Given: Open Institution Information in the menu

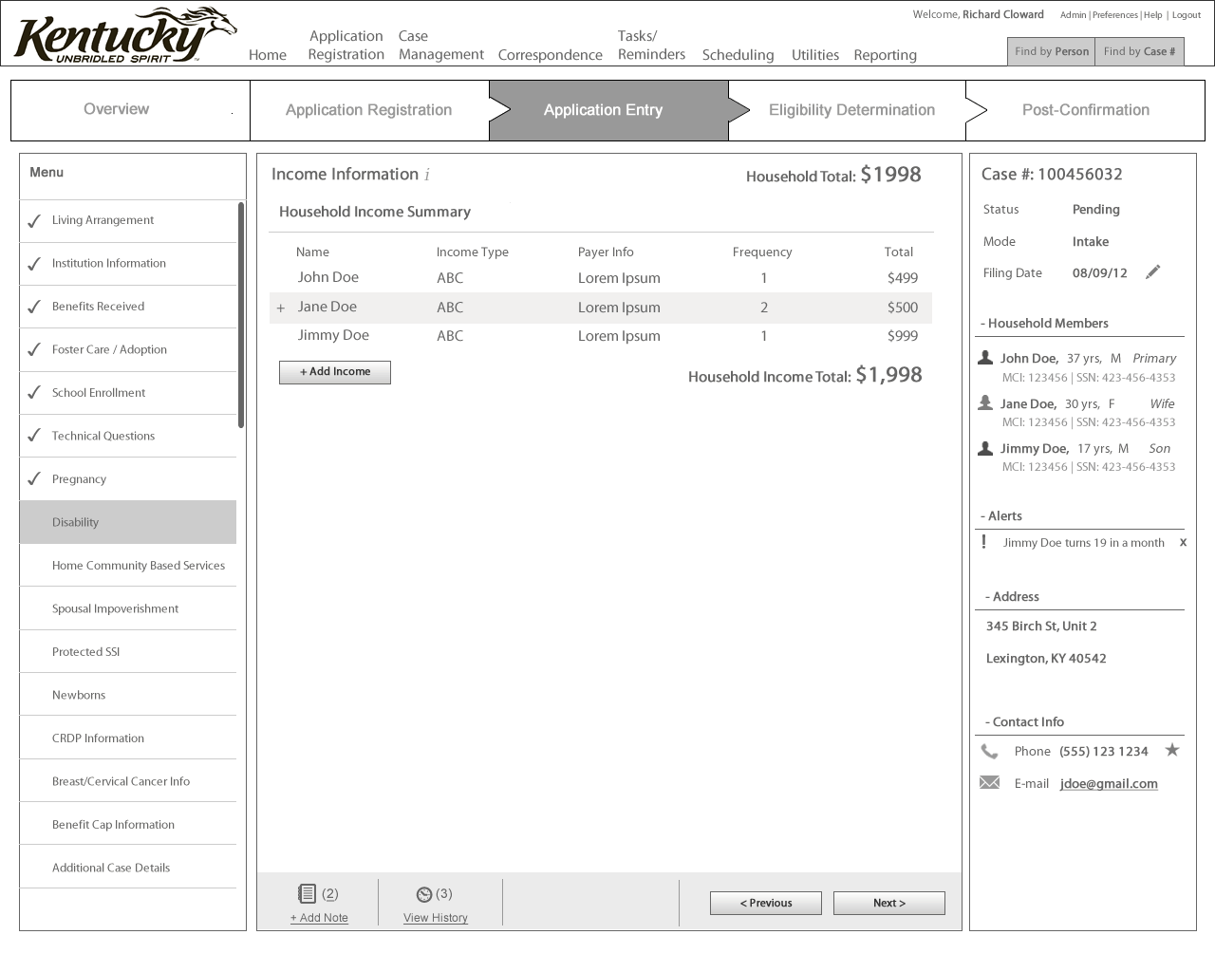Looking at the screenshot, I should pos(128,264).
